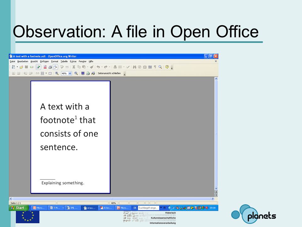Open the Undo history dropdown arrow

tap(102, 67)
